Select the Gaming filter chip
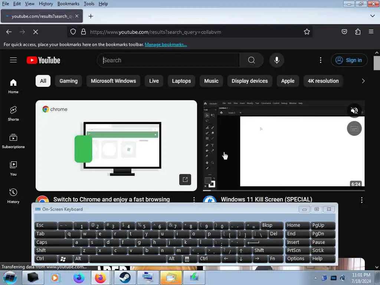 click(69, 81)
